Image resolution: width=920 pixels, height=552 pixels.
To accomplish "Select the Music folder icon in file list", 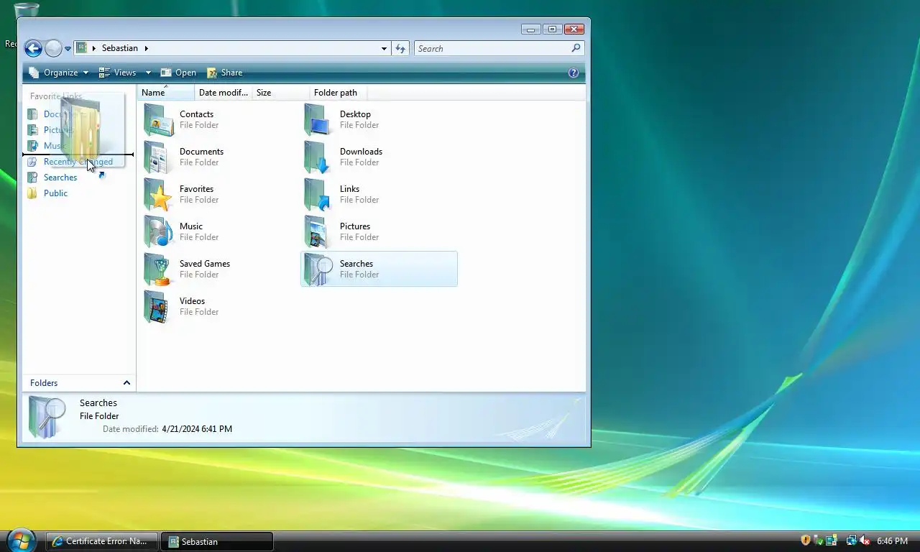I will click(159, 231).
